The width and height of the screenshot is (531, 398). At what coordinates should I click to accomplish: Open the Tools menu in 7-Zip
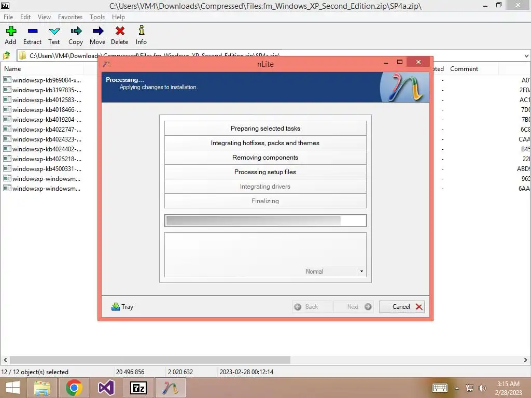[97, 17]
